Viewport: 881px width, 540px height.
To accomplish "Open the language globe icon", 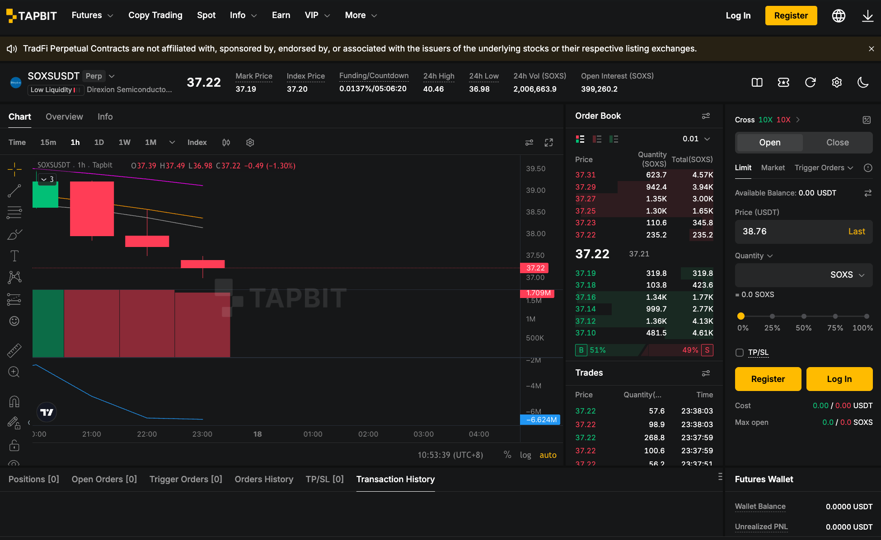I will (x=839, y=16).
